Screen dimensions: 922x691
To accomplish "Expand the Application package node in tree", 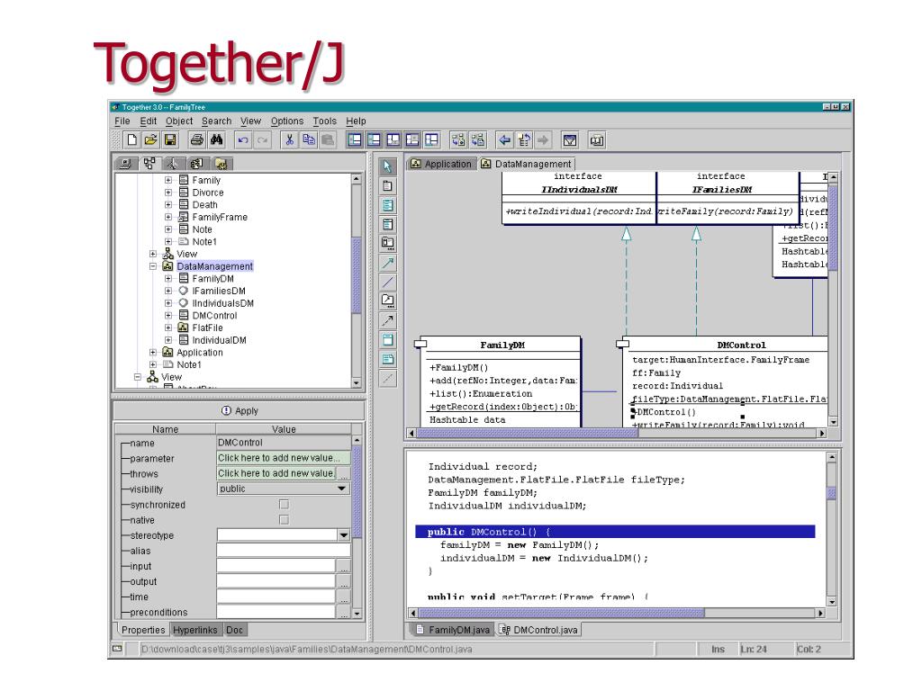I will point(153,353).
